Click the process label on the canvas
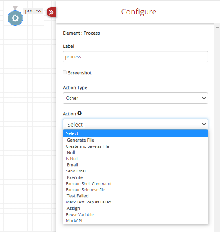 33,11
